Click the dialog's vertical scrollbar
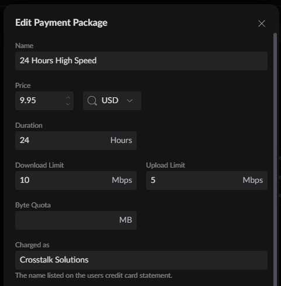281x286 pixels. (275, 159)
